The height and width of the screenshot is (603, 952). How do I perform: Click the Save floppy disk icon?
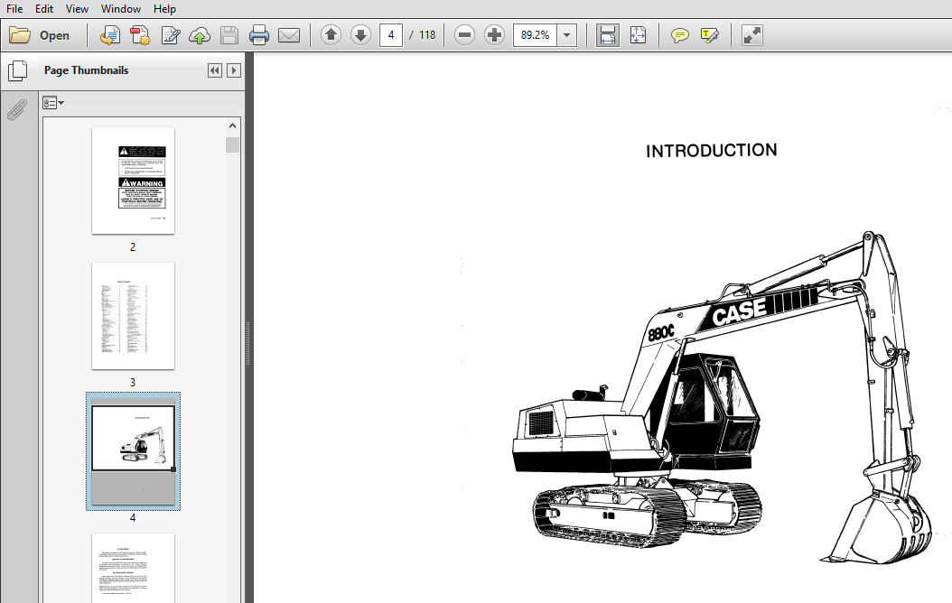pos(229,35)
